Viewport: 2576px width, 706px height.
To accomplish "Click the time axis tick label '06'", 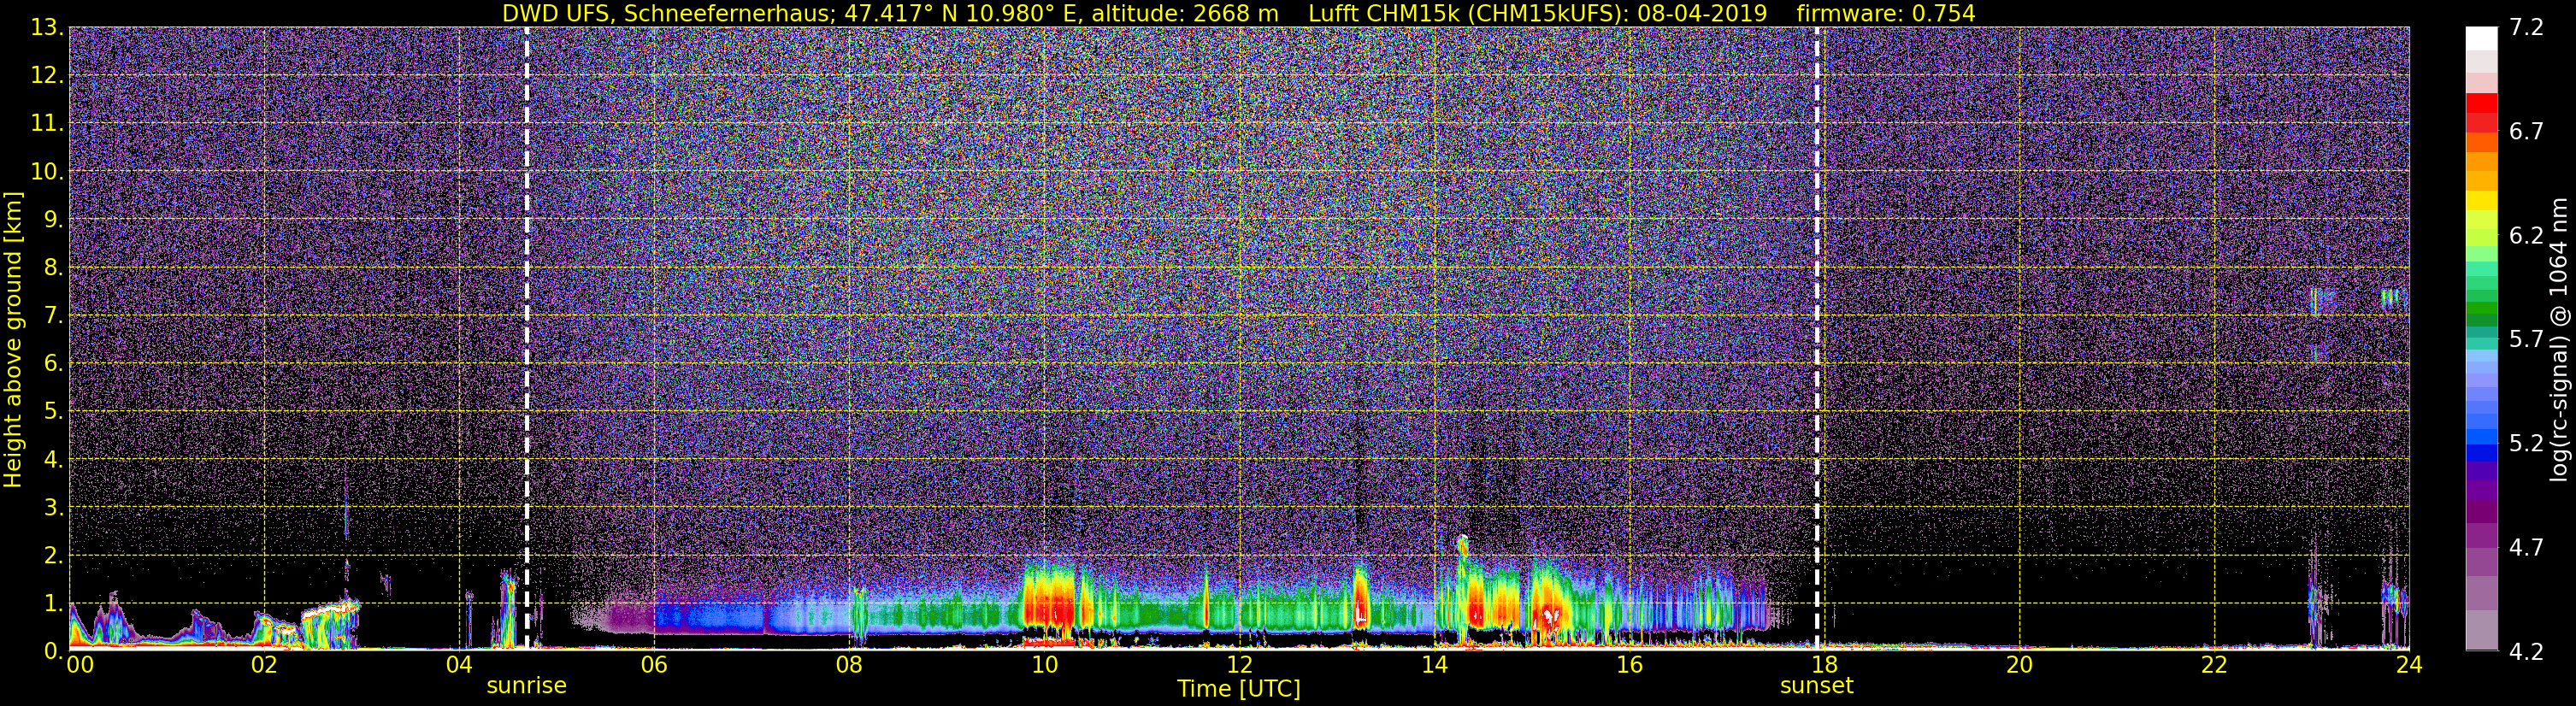I will coord(654,666).
